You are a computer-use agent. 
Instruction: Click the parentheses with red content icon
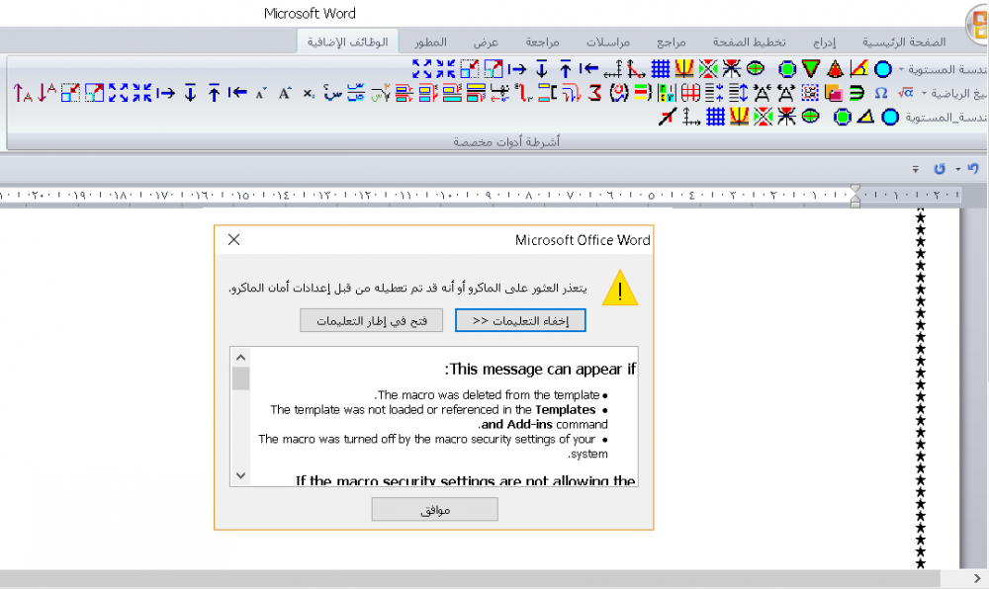coord(619,93)
